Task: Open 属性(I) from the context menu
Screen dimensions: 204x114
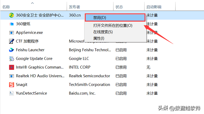Action: coord(99,38)
